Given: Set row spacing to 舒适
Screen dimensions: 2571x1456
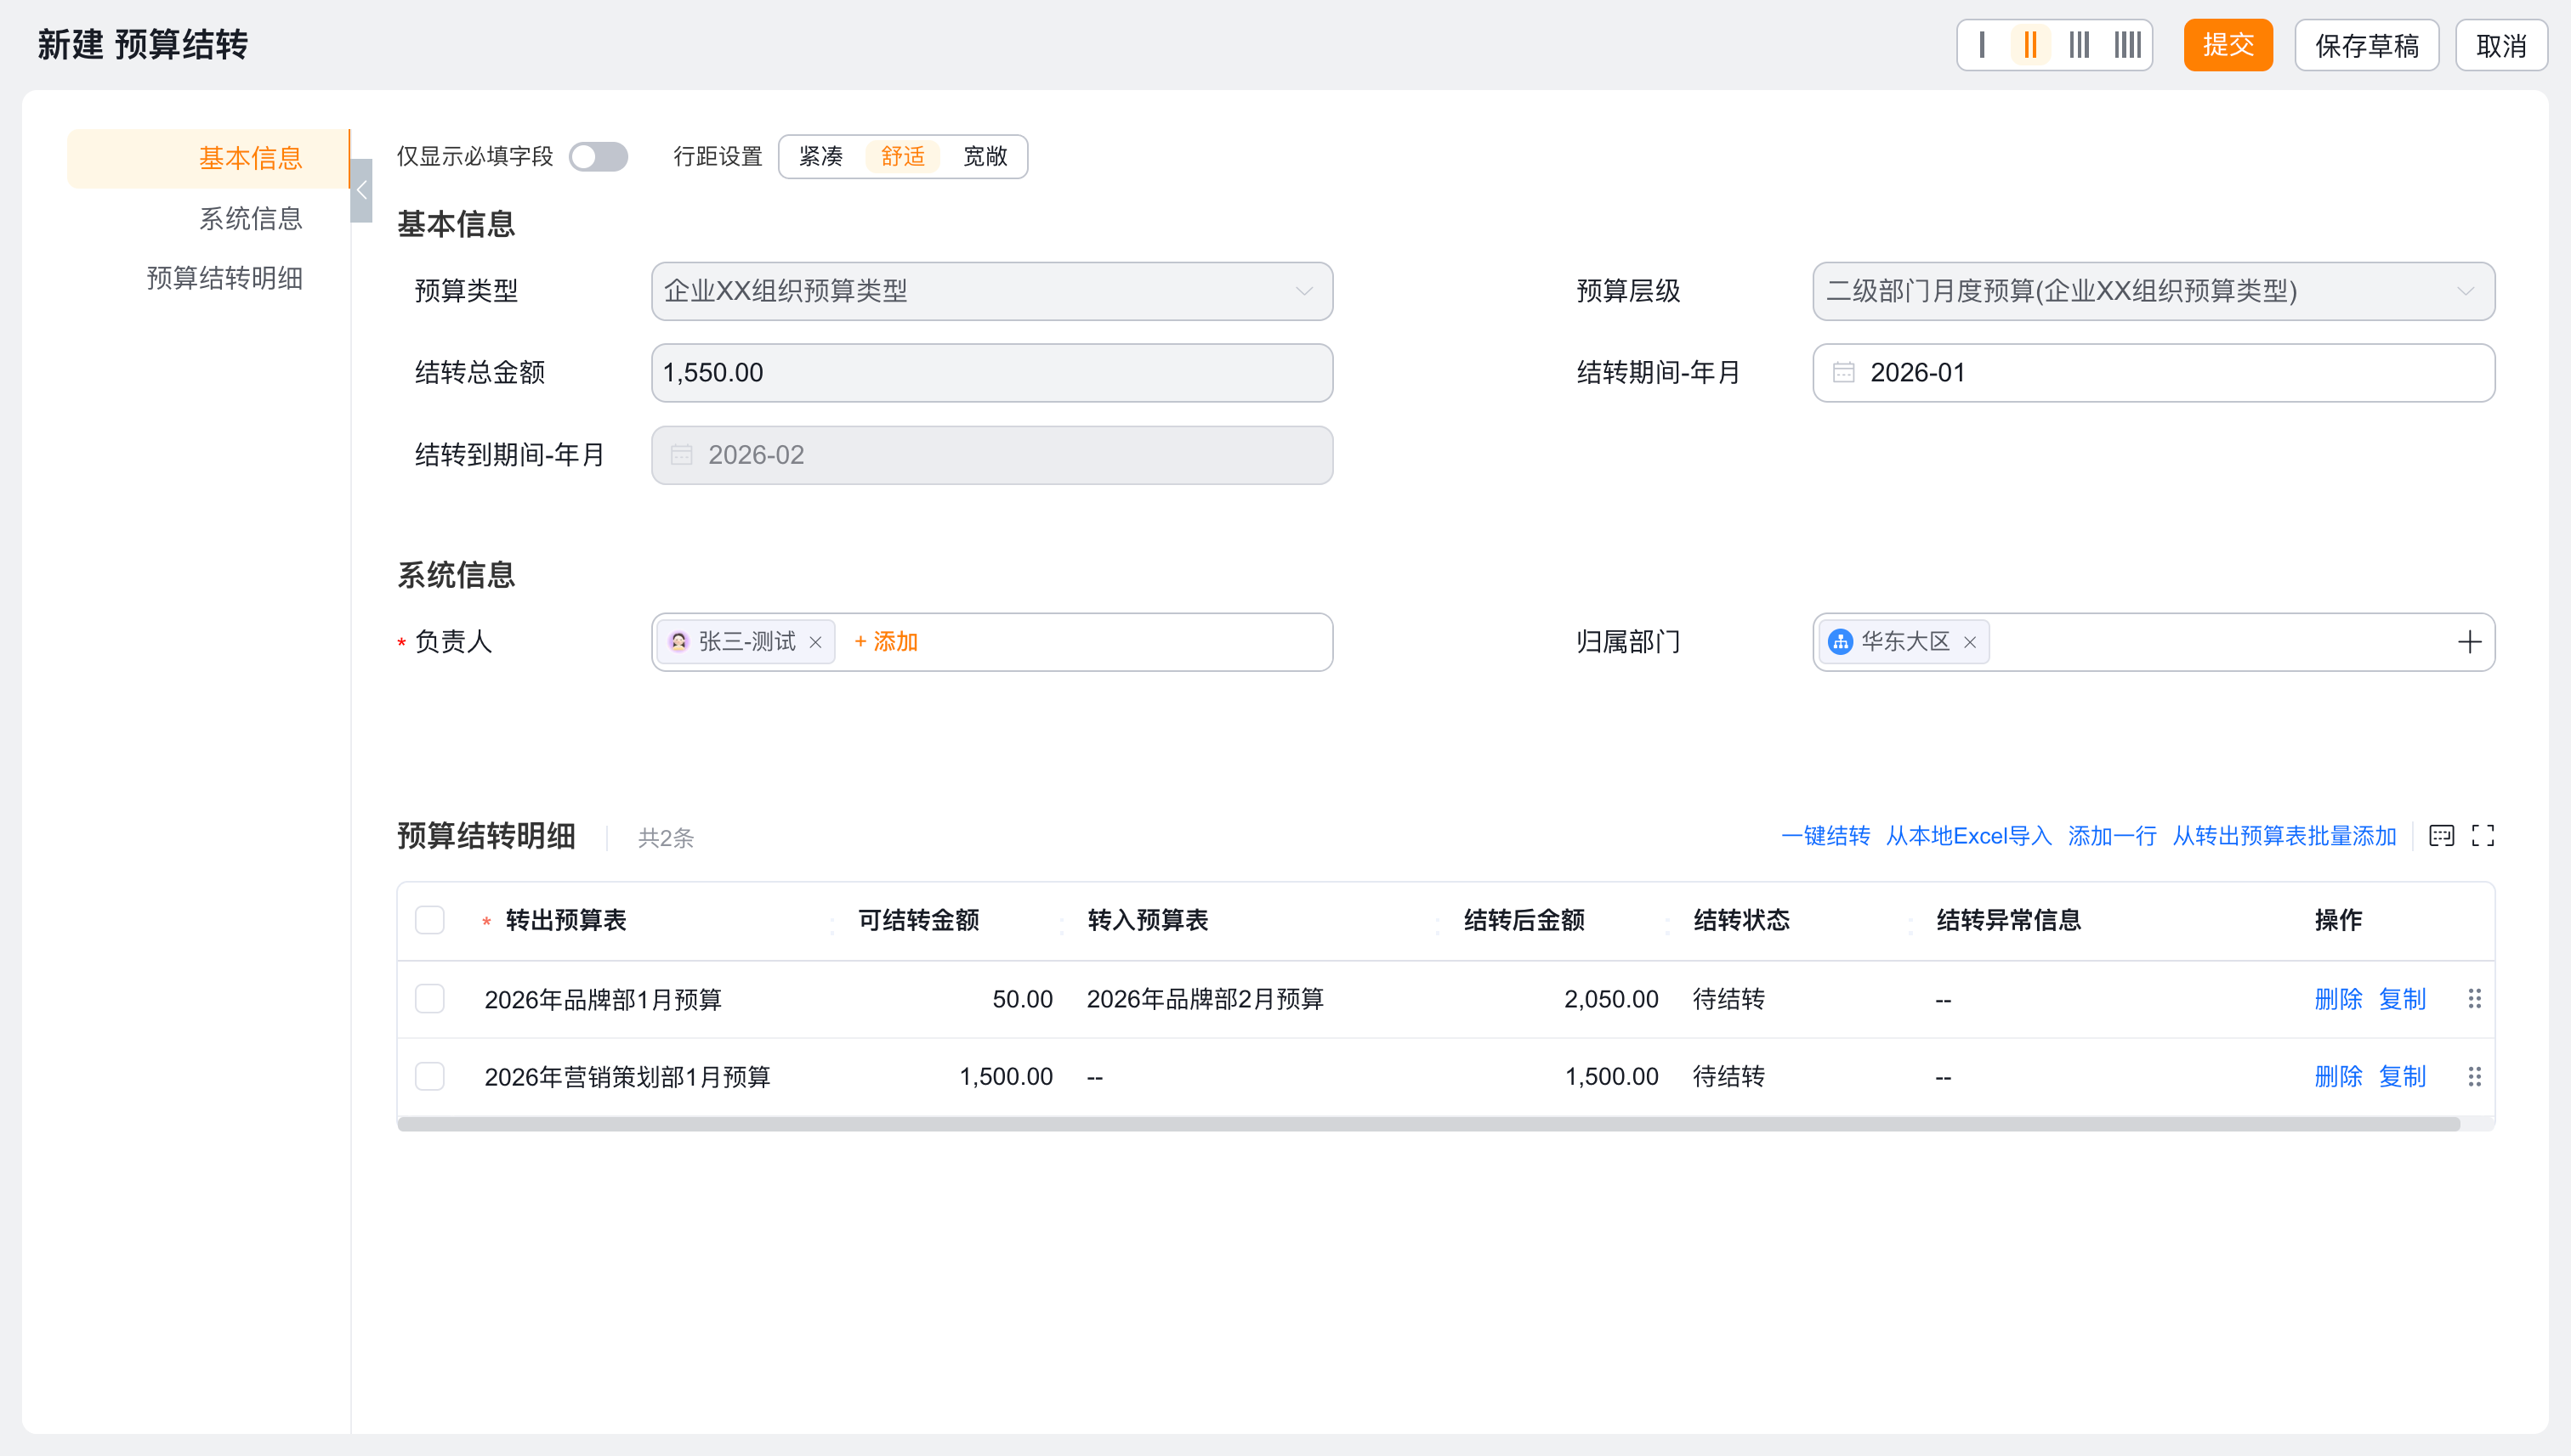Looking at the screenshot, I should tap(903, 157).
